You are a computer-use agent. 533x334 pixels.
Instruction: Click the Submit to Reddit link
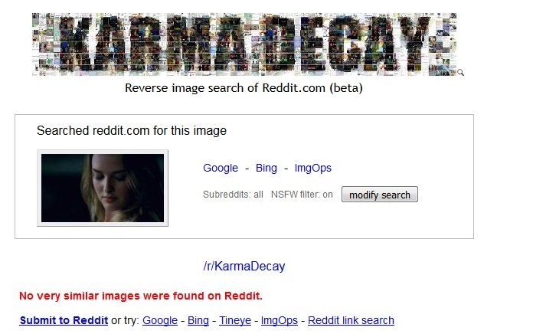pos(64,320)
